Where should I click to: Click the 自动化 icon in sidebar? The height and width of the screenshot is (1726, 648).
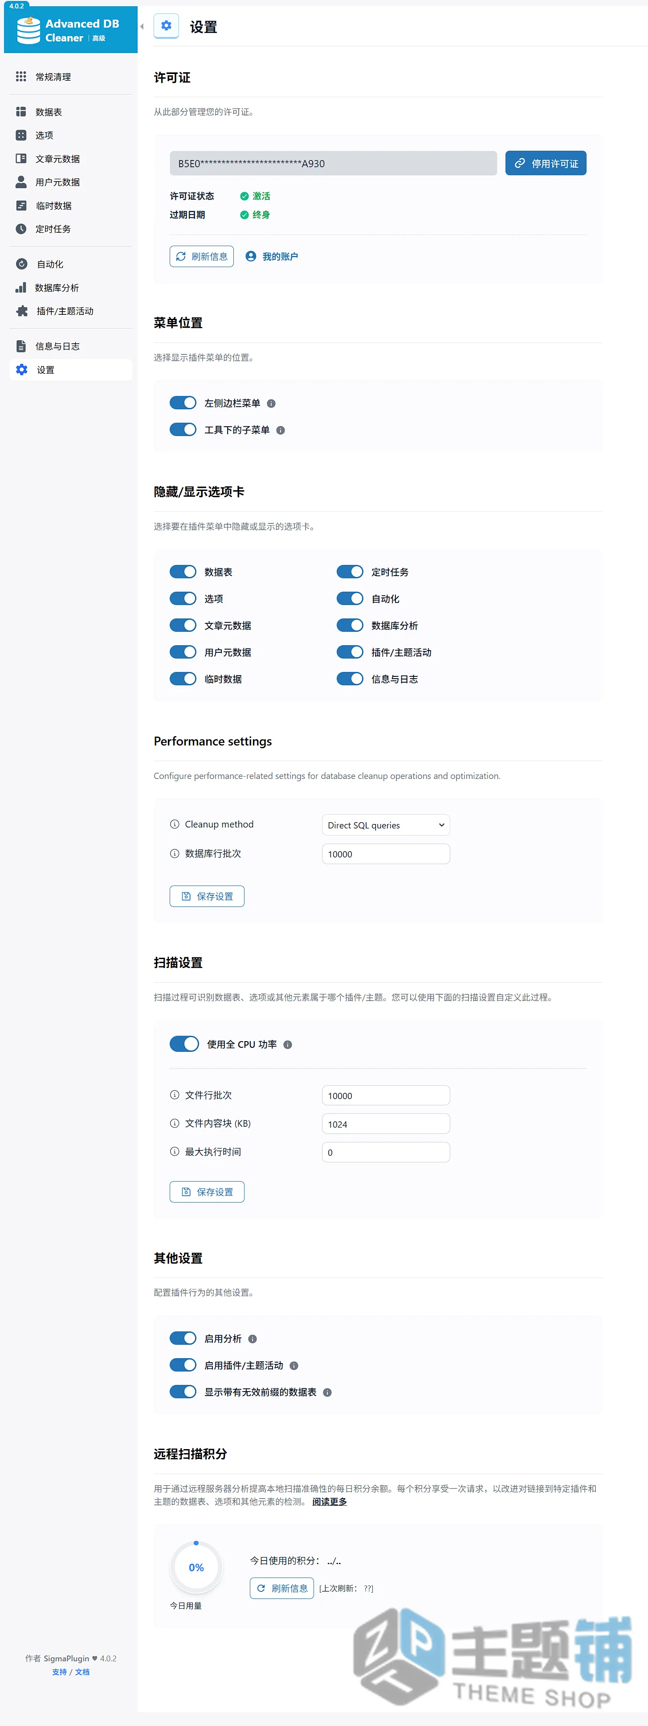21,264
